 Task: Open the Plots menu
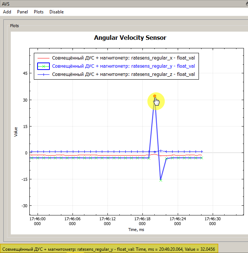point(39,12)
